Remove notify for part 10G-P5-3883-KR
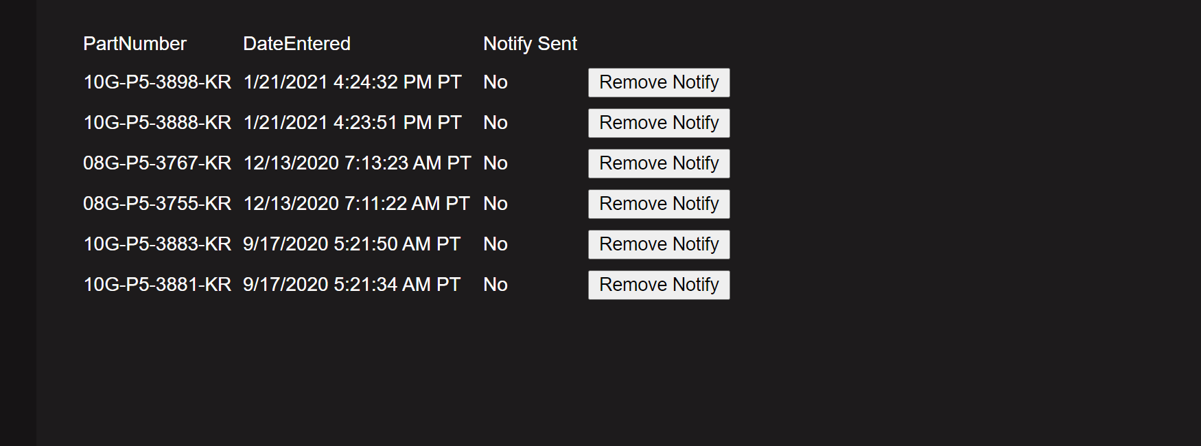The width and height of the screenshot is (1201, 446). click(x=659, y=244)
